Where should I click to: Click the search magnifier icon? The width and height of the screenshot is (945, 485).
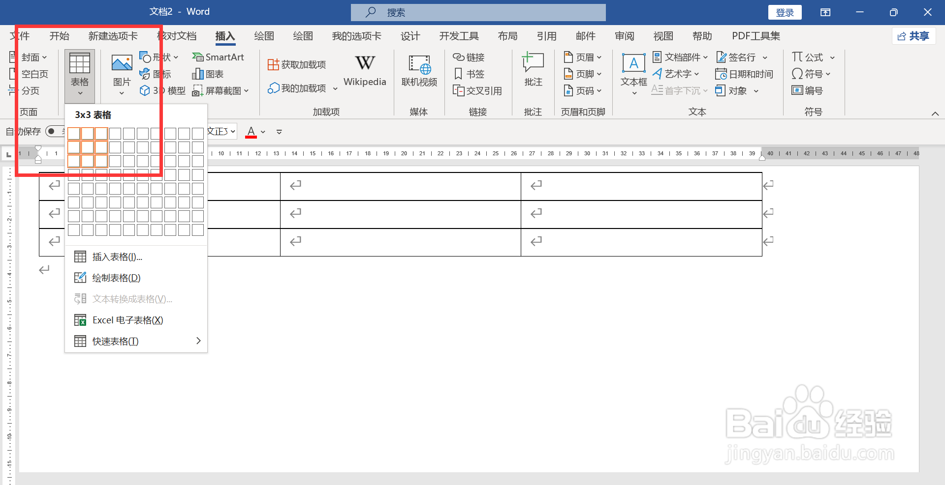pos(371,12)
